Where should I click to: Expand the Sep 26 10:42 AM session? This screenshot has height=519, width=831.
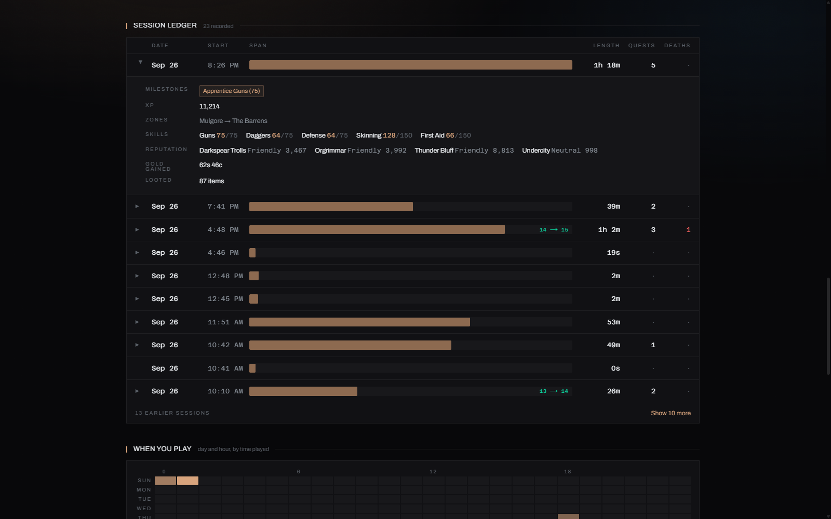137,345
